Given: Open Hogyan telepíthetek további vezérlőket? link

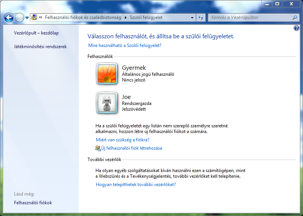Looking at the screenshot, I should click(136, 185).
